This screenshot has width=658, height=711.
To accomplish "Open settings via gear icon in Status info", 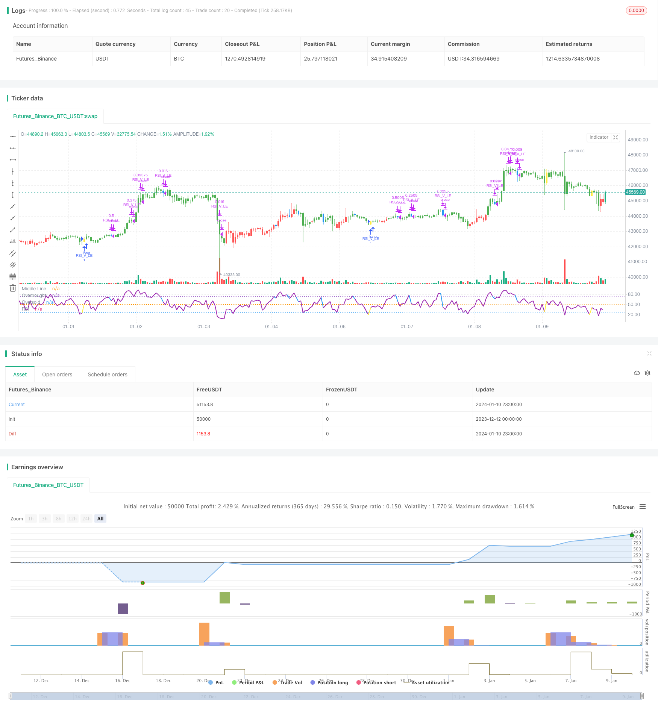I will coord(647,373).
